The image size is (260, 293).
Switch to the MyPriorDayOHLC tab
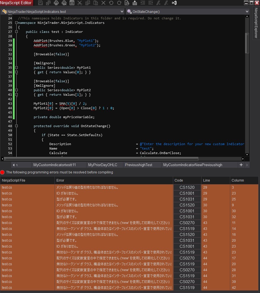pos(103,165)
